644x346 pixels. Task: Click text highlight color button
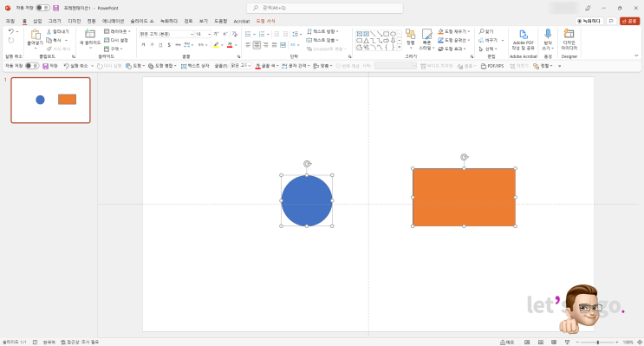click(x=216, y=45)
